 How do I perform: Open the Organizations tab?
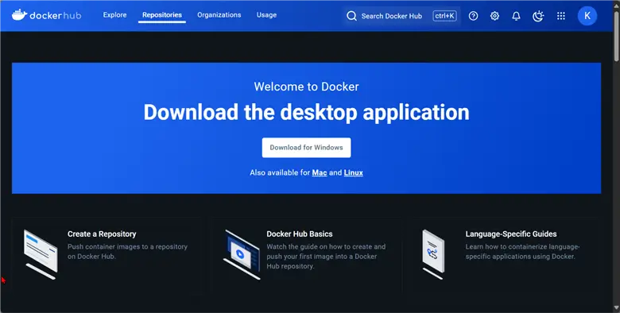click(219, 15)
